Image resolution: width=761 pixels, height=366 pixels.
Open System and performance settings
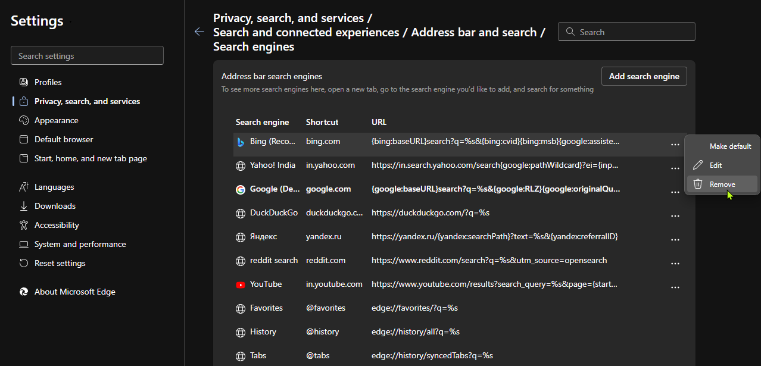80,244
